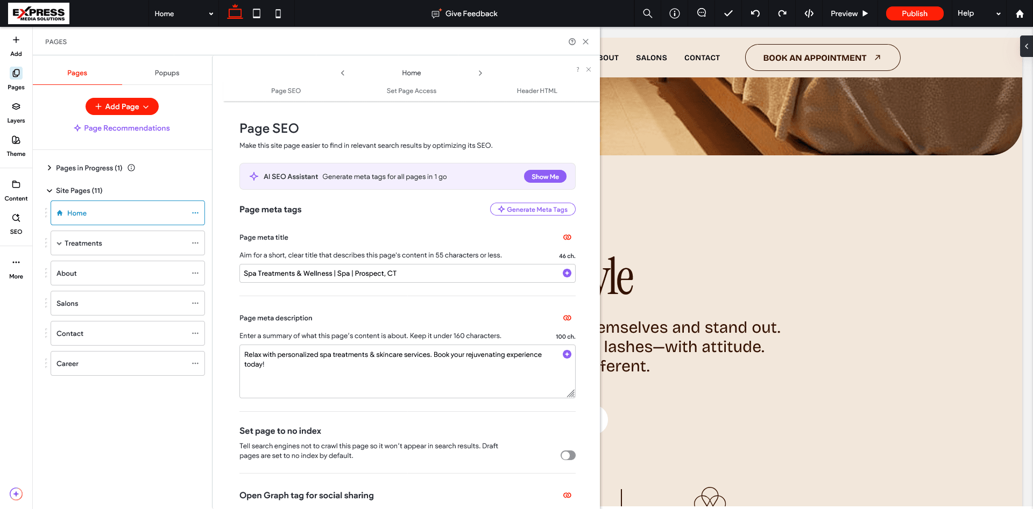
Task: Collapse the Site Pages list
Action: coord(49,191)
